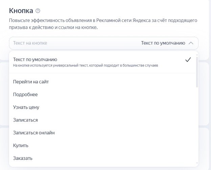Select the "Подробнее" option
The width and height of the screenshot is (211, 170).
pyautogui.click(x=25, y=94)
